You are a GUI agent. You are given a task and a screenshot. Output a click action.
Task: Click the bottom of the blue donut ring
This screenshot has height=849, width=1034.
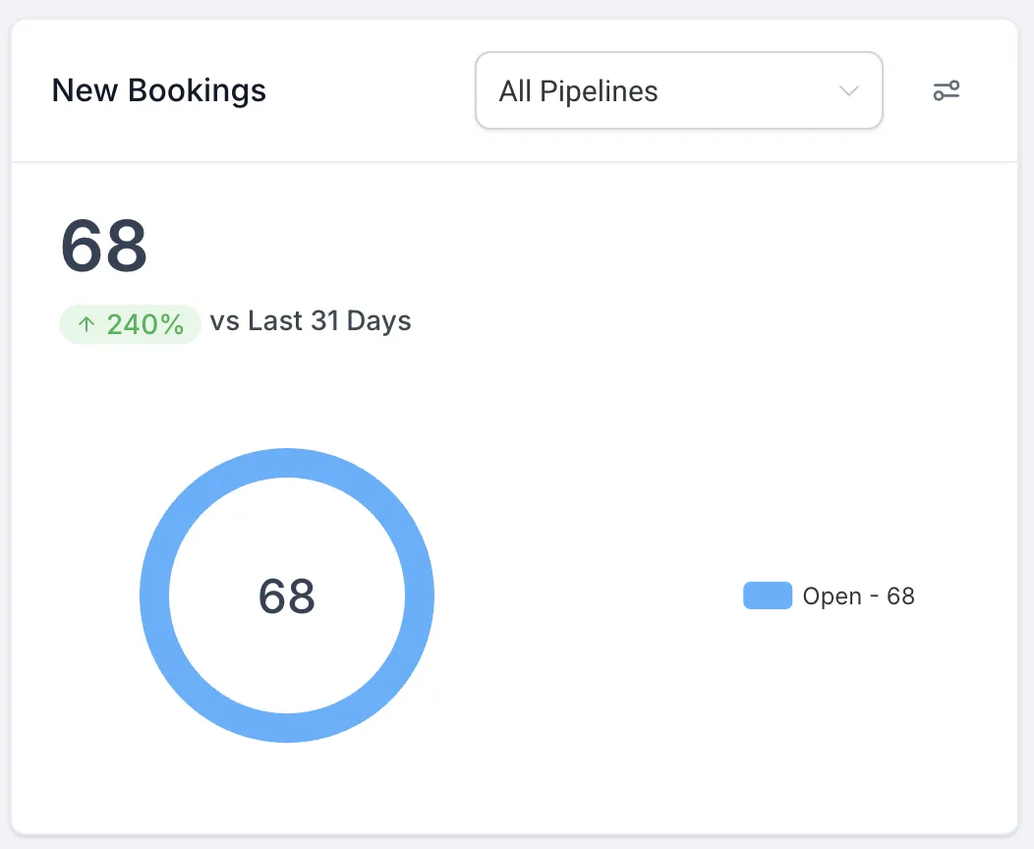(x=287, y=728)
